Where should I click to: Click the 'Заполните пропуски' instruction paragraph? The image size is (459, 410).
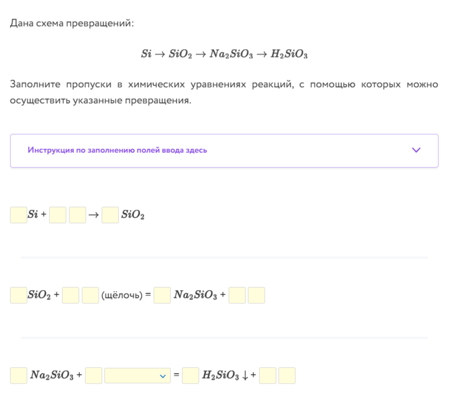tap(224, 92)
